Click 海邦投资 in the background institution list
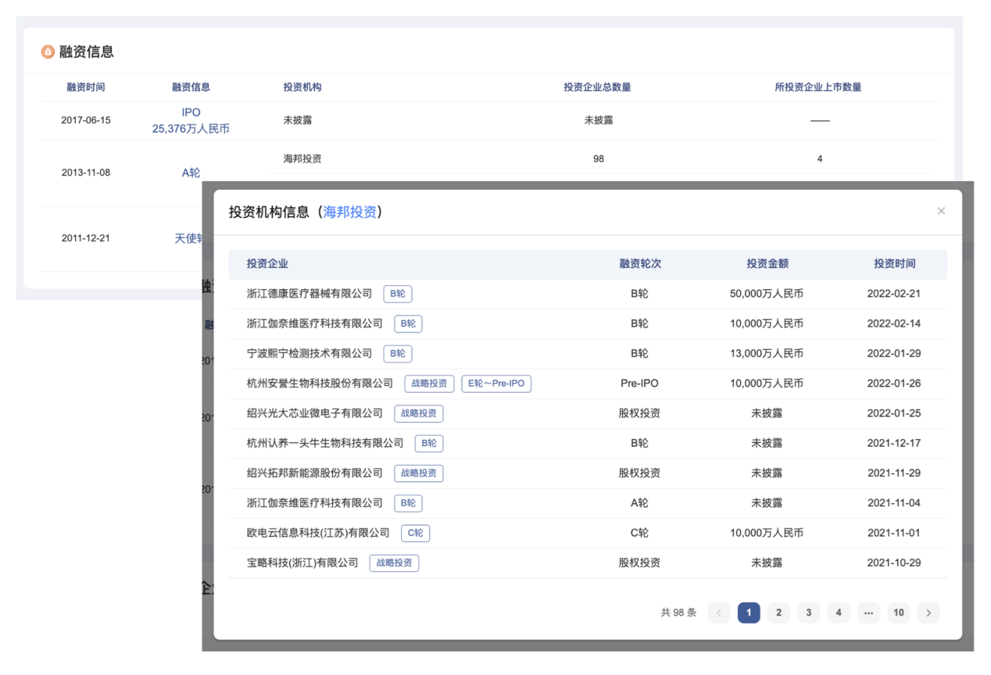The width and height of the screenshot is (991, 675). click(x=302, y=159)
